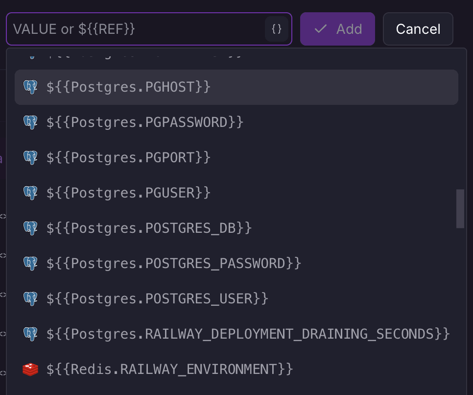Select the ${{Postgres.PGUSER}} variable
The image size is (473, 395).
click(128, 193)
